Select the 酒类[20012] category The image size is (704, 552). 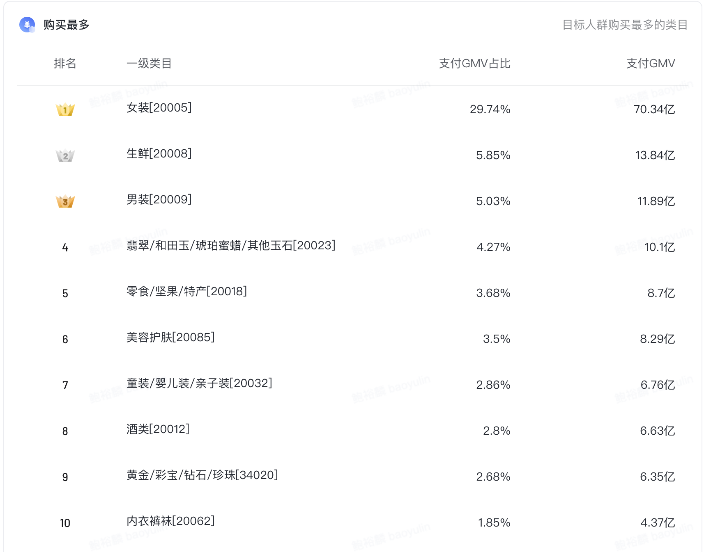[158, 429]
